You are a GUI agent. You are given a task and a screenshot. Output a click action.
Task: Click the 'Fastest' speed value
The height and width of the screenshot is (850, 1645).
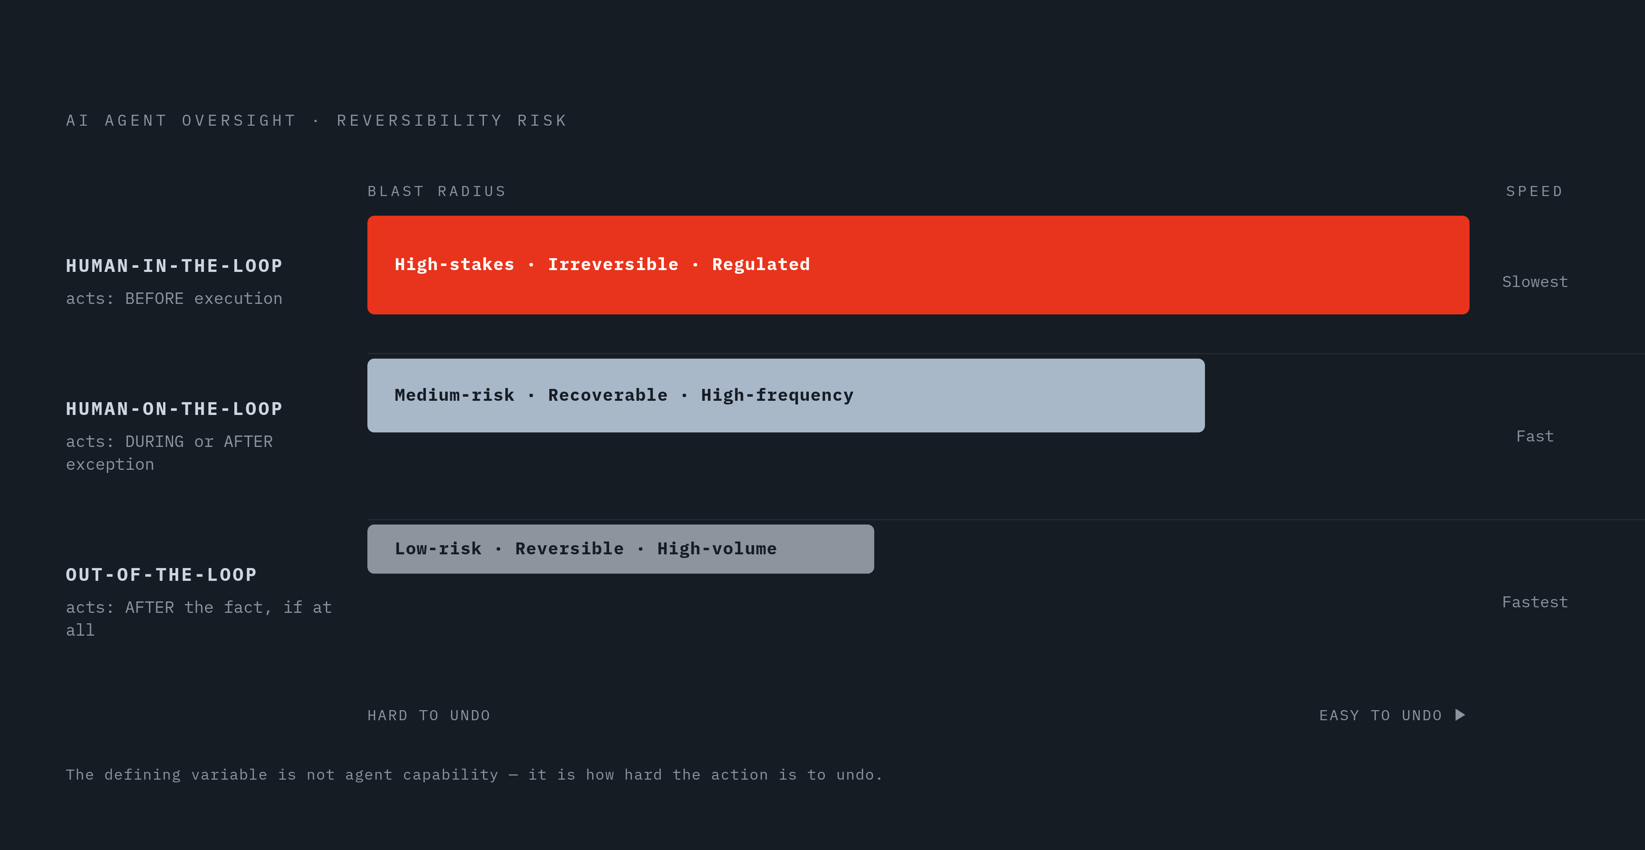click(x=1534, y=602)
